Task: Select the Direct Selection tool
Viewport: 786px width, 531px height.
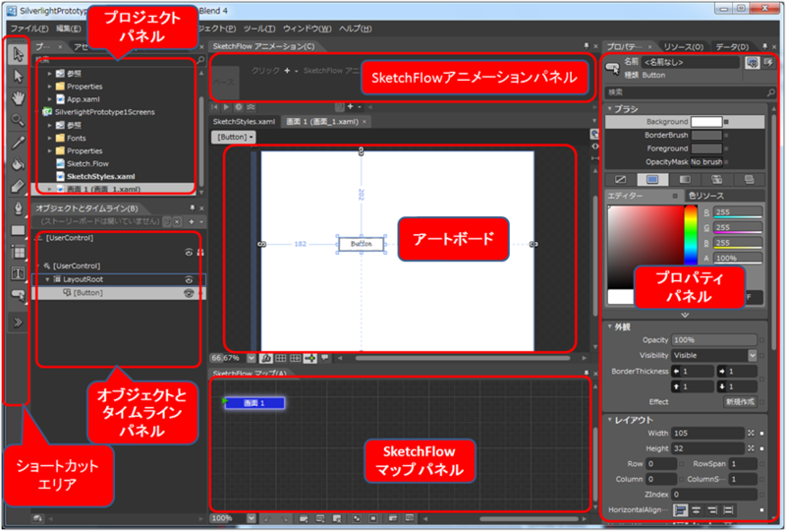Action: point(18,77)
